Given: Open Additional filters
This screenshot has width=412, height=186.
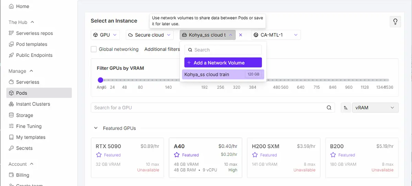Looking at the screenshot, I should point(162,49).
